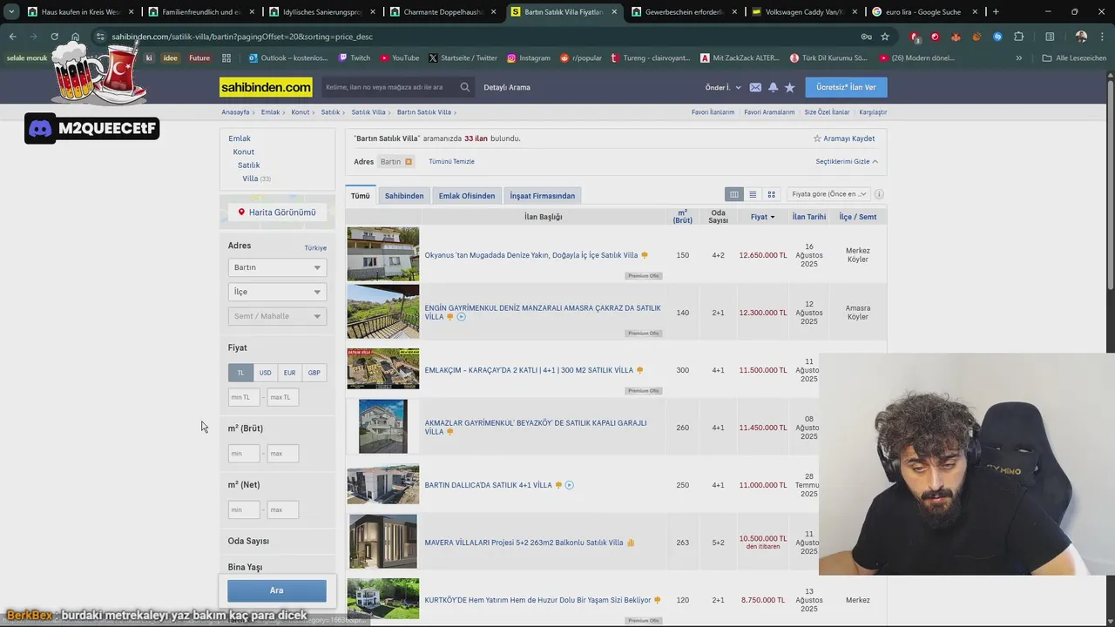The height and width of the screenshot is (627, 1115).
Task: Go back to previous page
Action: tap(13, 37)
